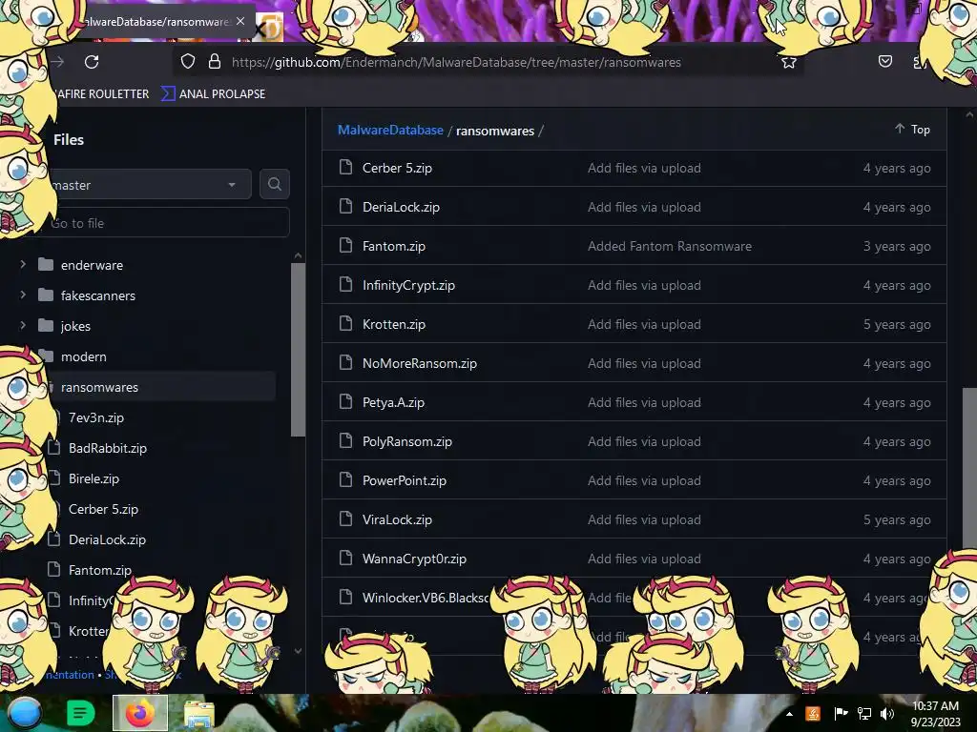The height and width of the screenshot is (732, 977).
Task: Expand the jokes folder chevron
Action: click(x=23, y=326)
